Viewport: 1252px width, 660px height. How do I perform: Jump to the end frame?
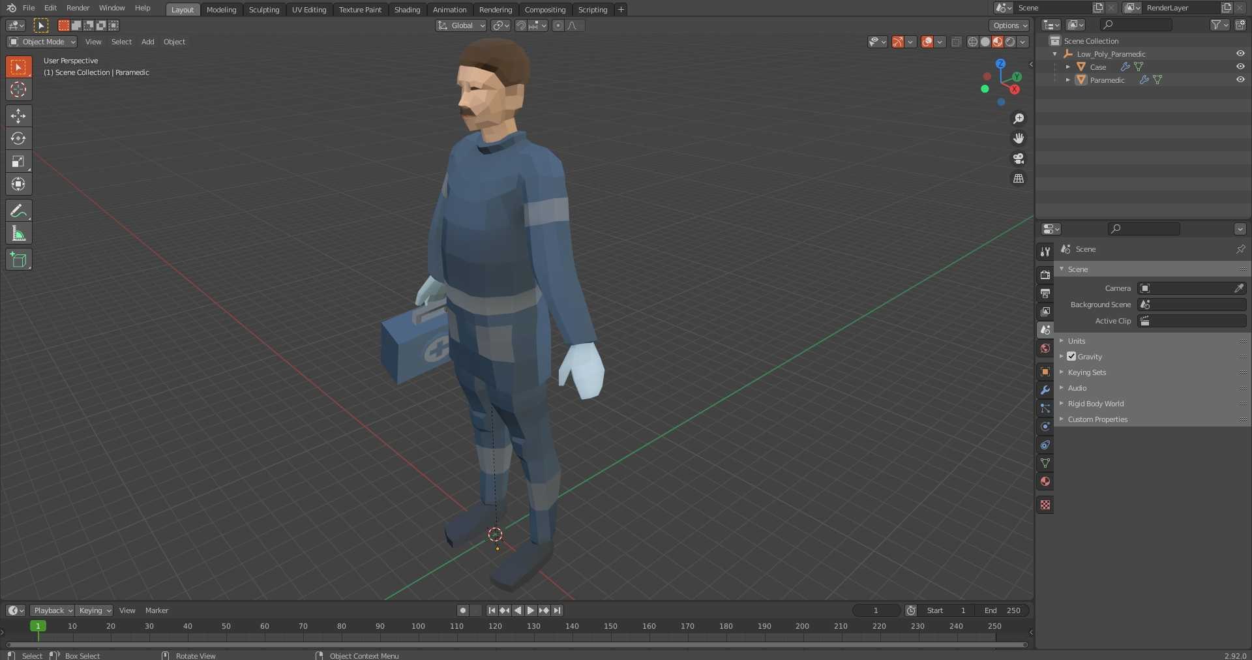click(x=557, y=610)
